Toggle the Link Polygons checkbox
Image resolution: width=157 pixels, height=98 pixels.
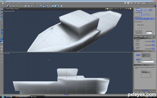click(x=136, y=31)
